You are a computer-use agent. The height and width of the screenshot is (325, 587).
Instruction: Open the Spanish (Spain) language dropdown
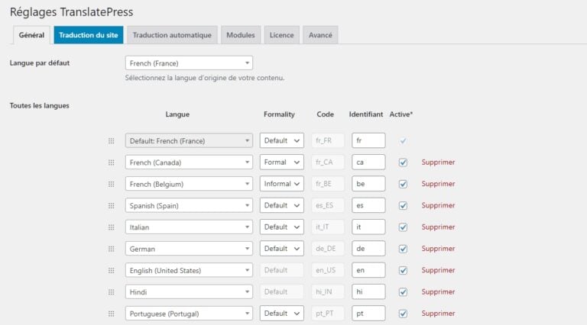(x=189, y=205)
